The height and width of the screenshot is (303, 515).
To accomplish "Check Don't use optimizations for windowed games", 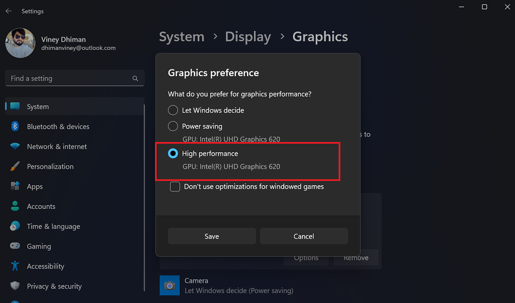I will point(175,187).
